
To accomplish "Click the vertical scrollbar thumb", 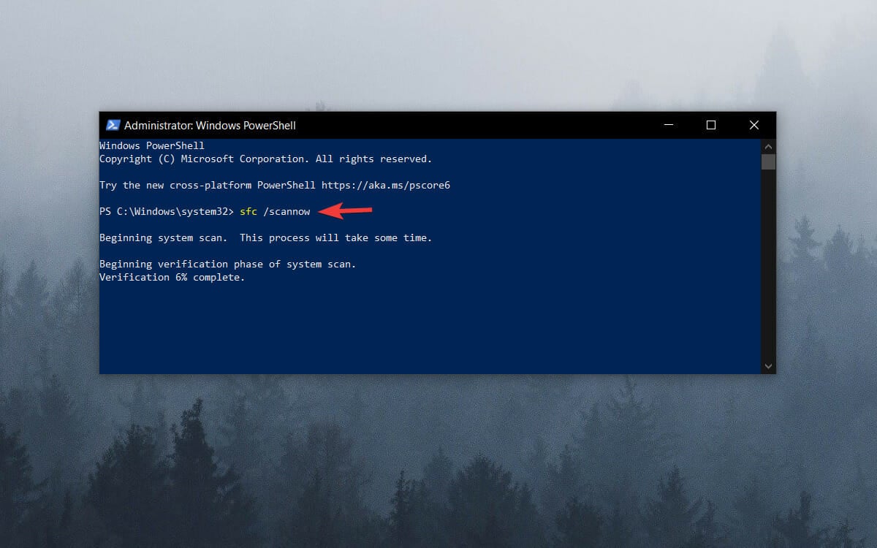I will click(768, 161).
